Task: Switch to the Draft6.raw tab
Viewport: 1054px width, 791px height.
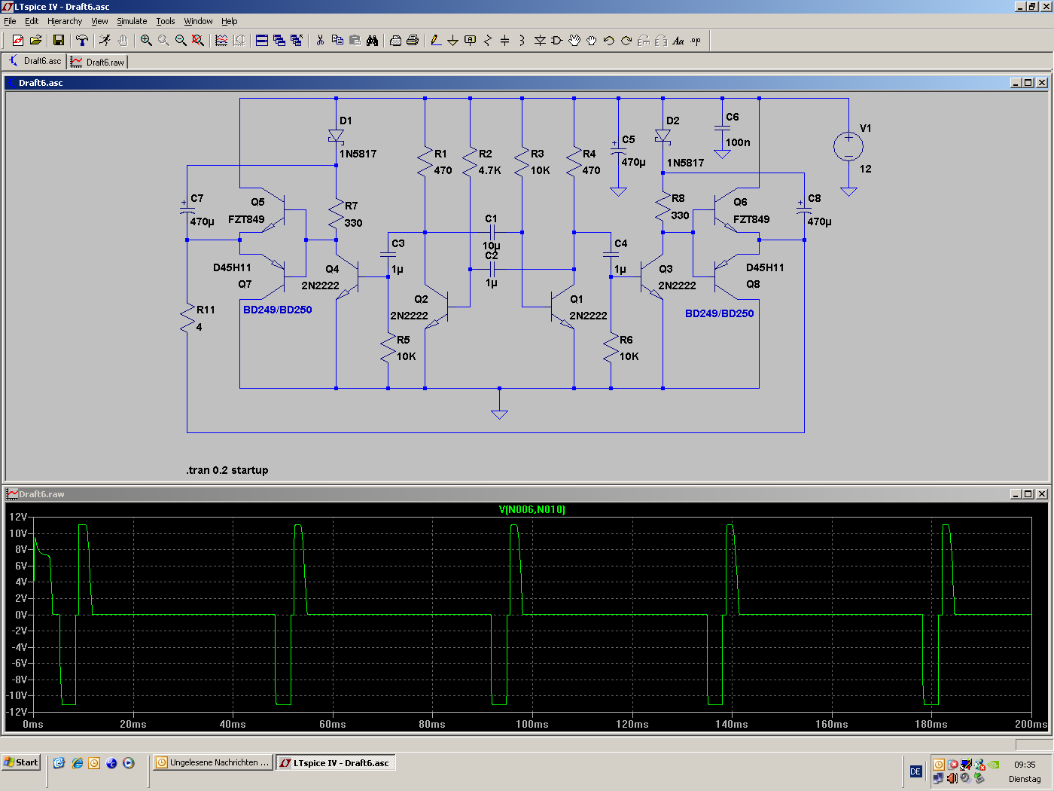Action: pyautogui.click(x=98, y=62)
